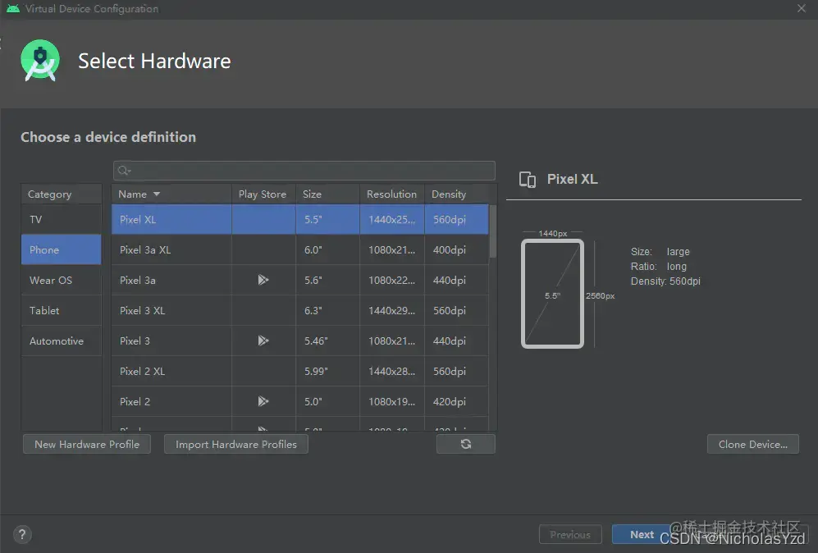The image size is (818, 553).
Task: Select the Pixel XL row
Action: click(300, 219)
